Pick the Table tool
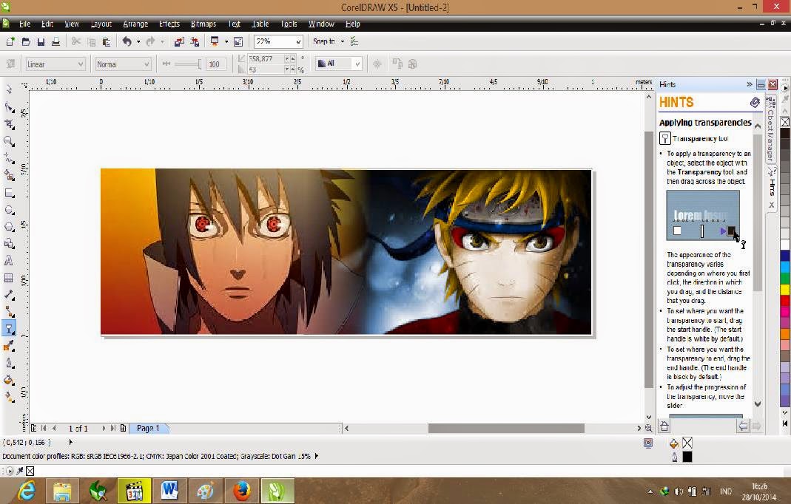791x504 pixels. click(x=9, y=278)
